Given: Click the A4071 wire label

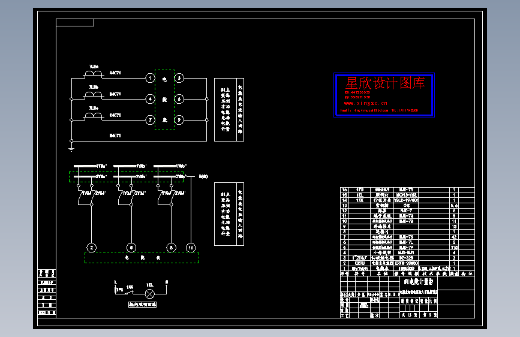Looking at the screenshot, I should (x=115, y=73).
